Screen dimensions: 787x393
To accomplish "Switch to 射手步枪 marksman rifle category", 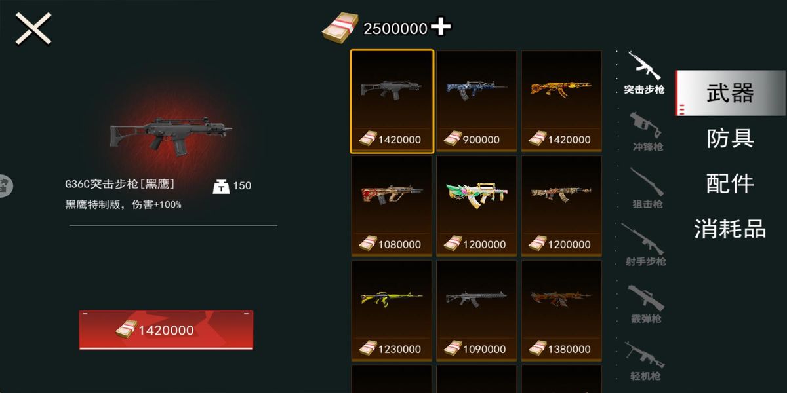I will tap(645, 245).
